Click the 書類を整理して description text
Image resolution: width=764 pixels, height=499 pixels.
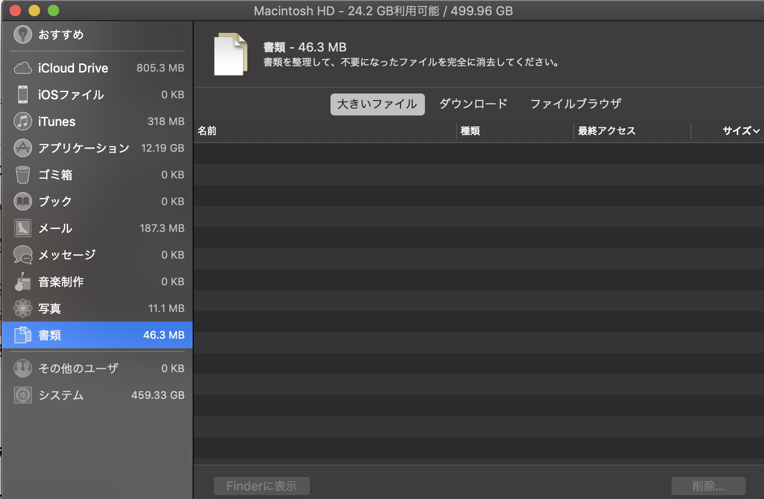(412, 62)
